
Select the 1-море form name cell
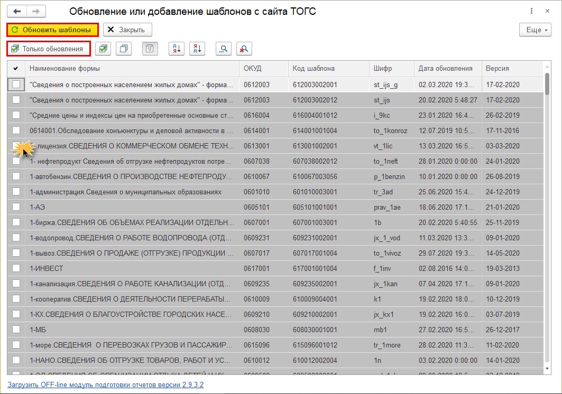click(132, 345)
